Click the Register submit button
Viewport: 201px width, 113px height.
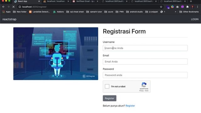[110, 98]
